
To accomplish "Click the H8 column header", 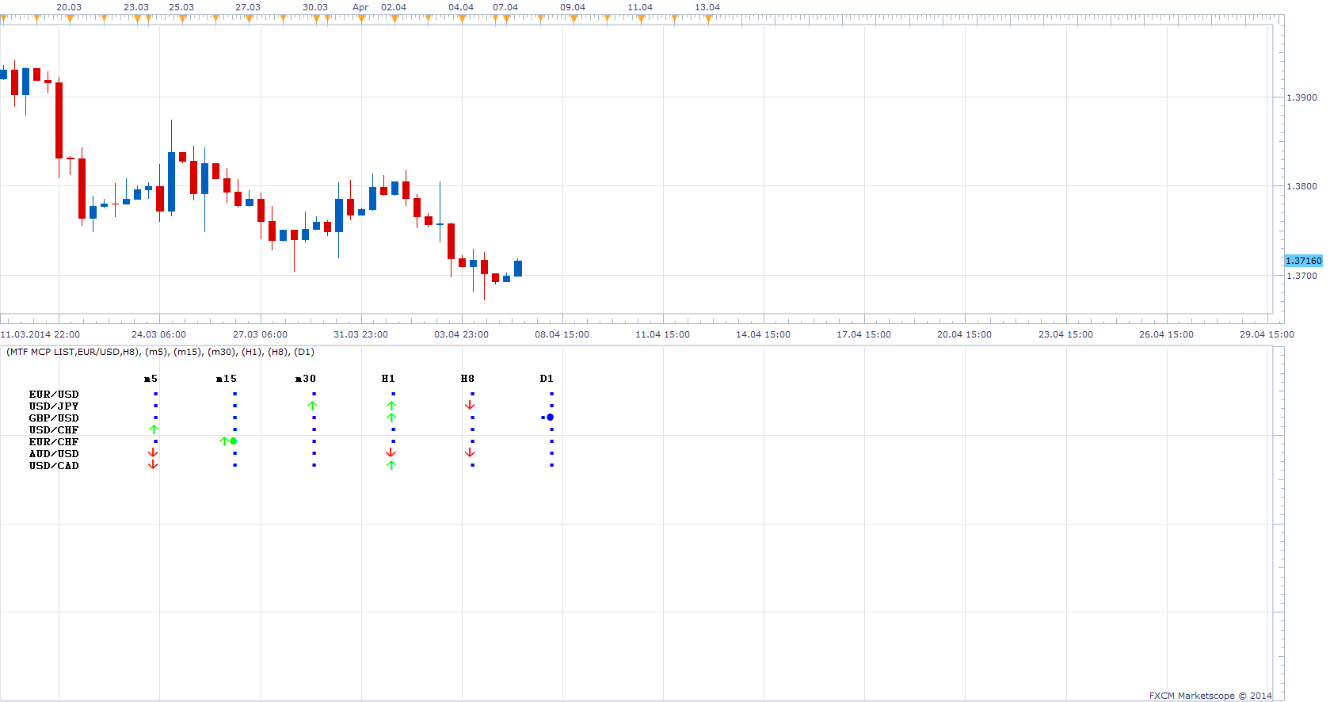I will pos(467,379).
